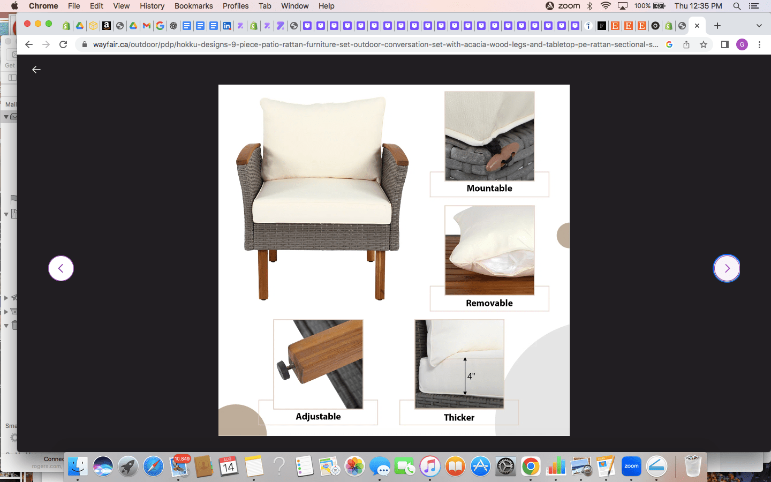The height and width of the screenshot is (482, 771).
Task: Launch the Zoom app from the dock
Action: pos(631,466)
